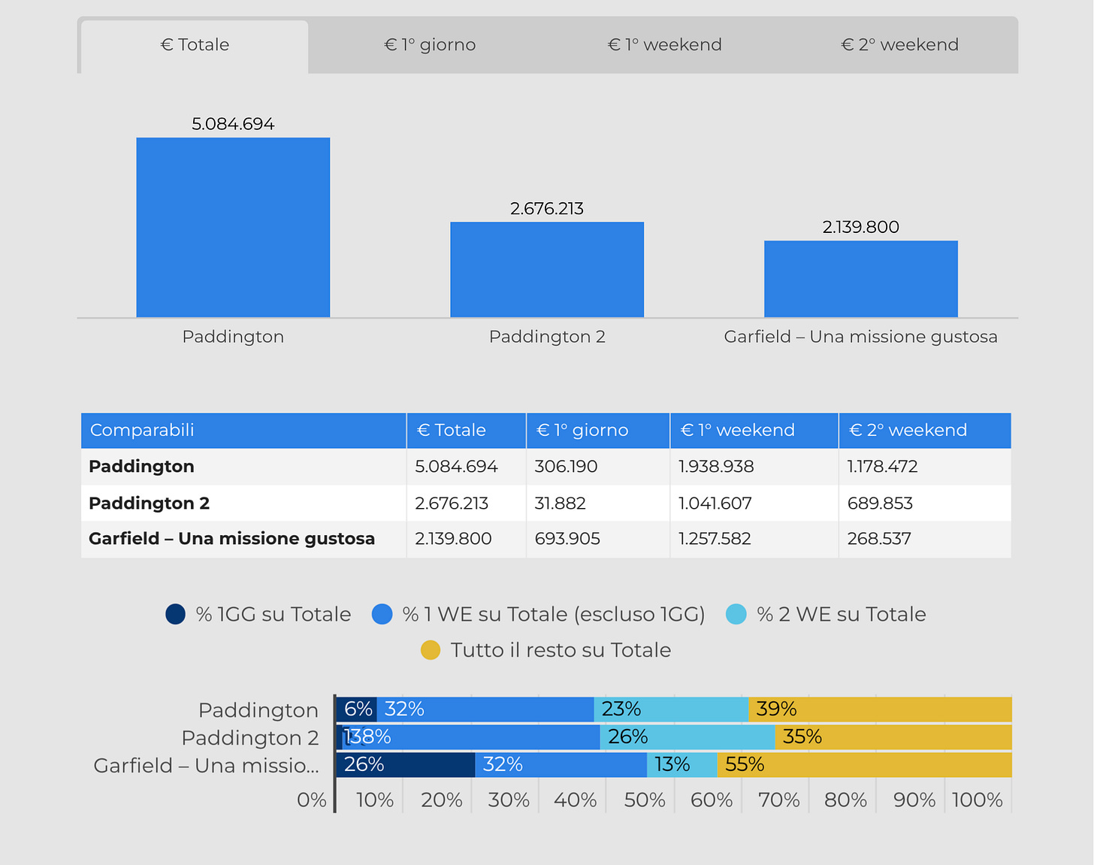Click the € 1° giorno table column header

pyautogui.click(x=598, y=430)
